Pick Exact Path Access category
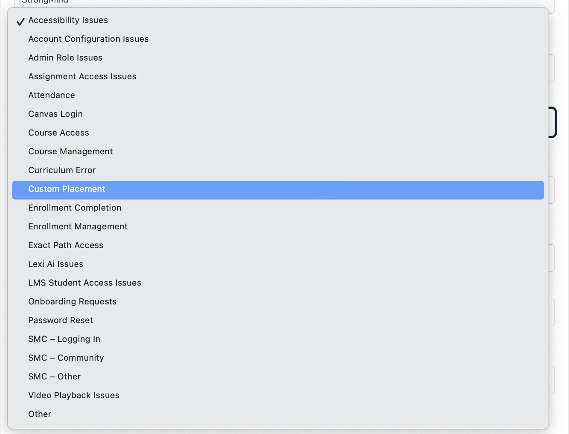The image size is (569, 434). (x=66, y=246)
